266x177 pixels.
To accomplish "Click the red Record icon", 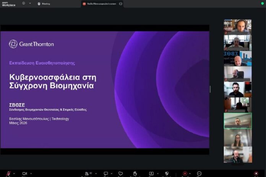I will point(185,174).
